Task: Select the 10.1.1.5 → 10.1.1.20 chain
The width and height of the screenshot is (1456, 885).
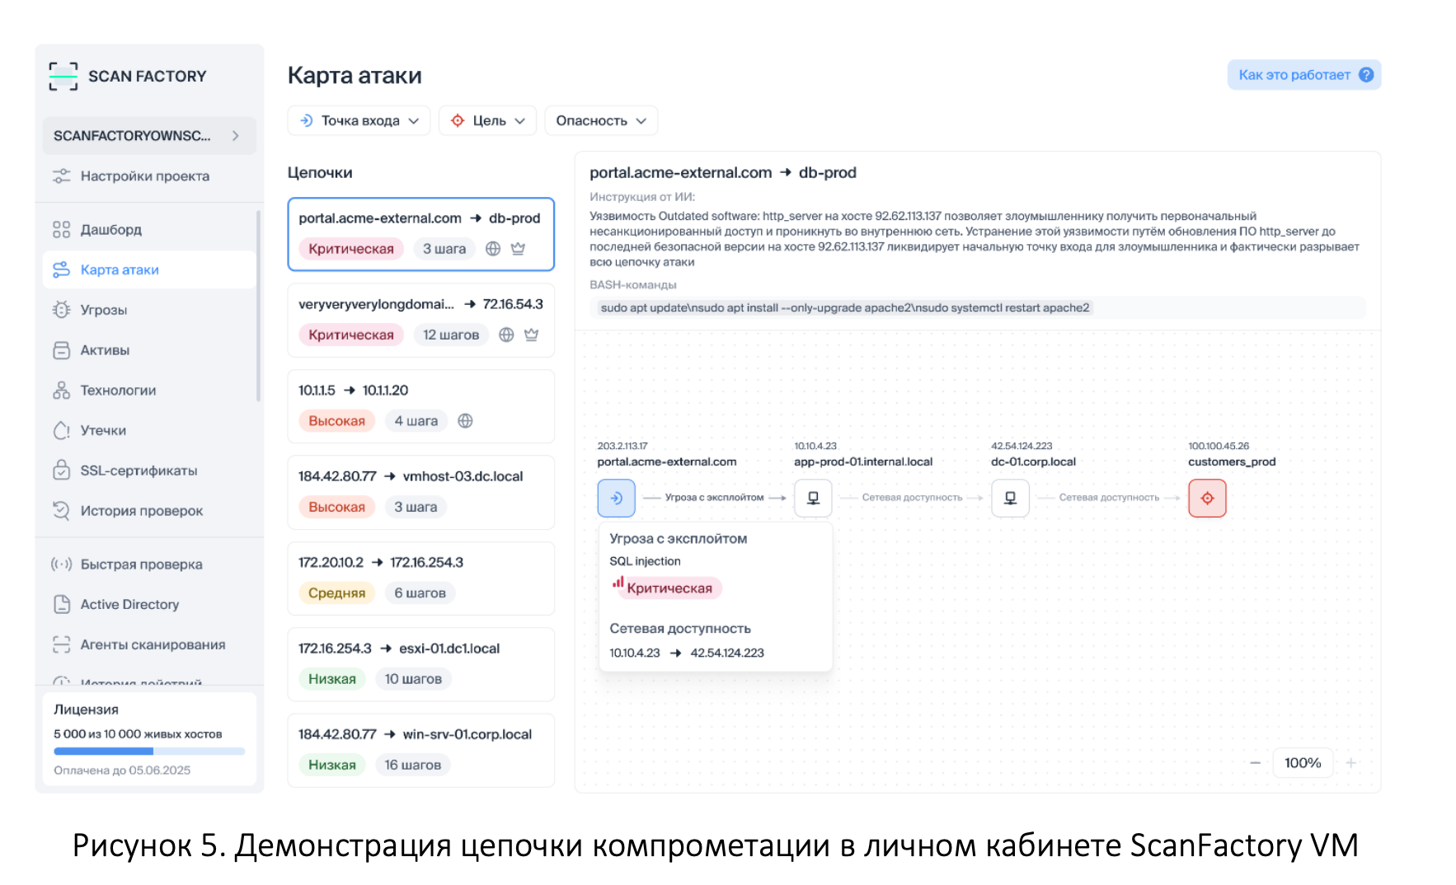Action: pyautogui.click(x=420, y=406)
